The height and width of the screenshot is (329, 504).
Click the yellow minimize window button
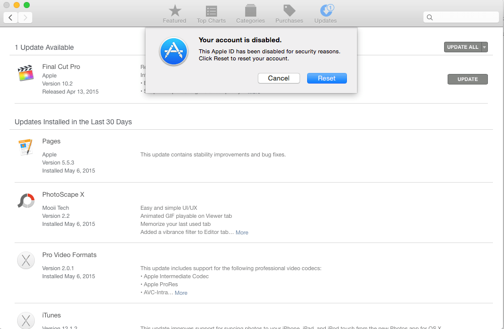17,5
